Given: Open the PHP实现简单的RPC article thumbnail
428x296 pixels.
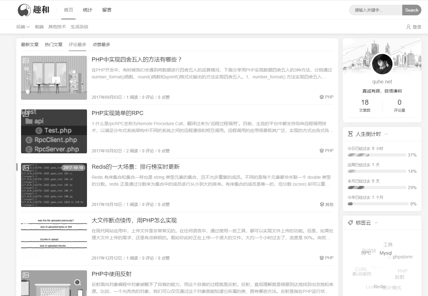Looking at the screenshot, I should (x=54, y=131).
